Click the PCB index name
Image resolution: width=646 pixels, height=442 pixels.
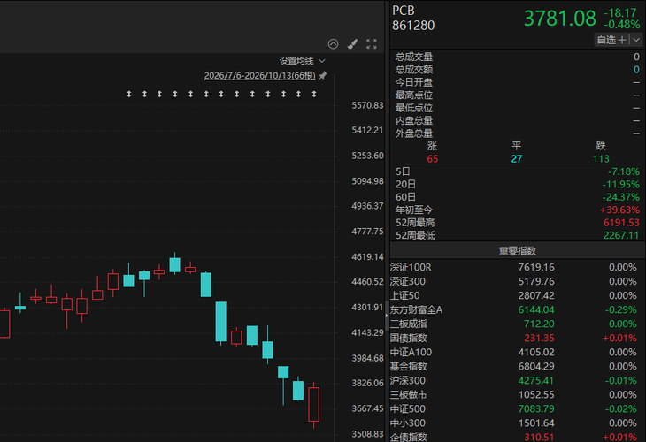[x=404, y=11]
